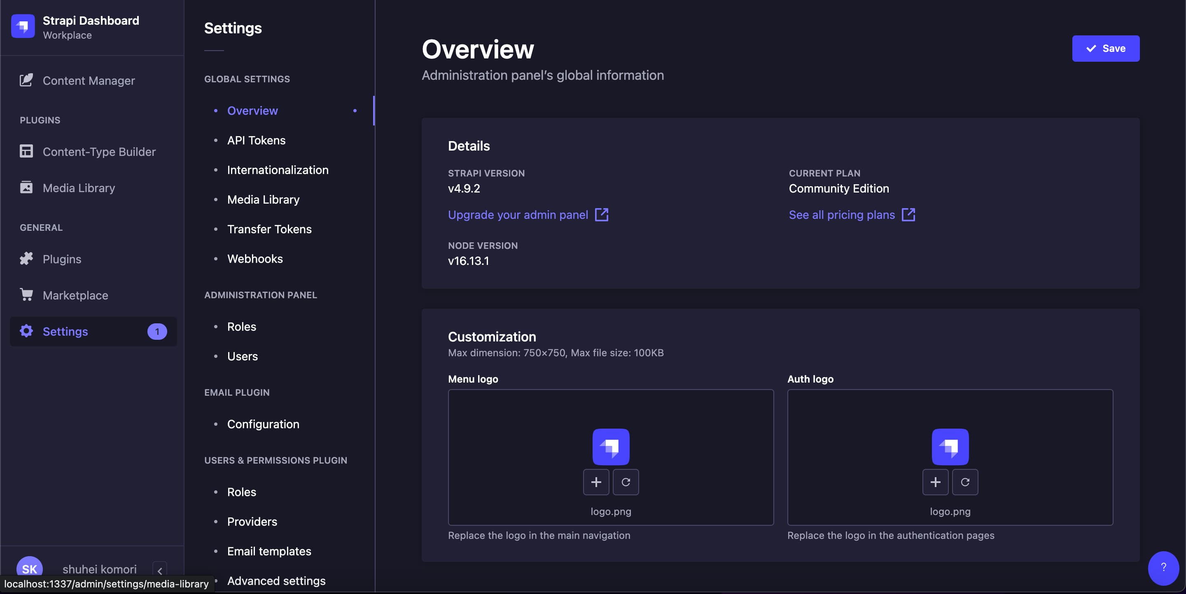Open Roles under Users & Permissions Plugin
The height and width of the screenshot is (594, 1186).
pos(241,492)
